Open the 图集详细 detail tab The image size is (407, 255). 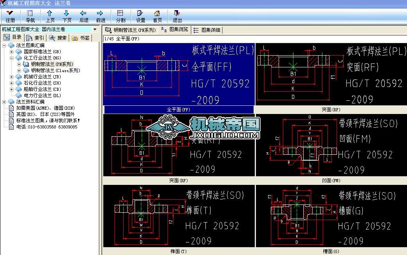(207, 30)
